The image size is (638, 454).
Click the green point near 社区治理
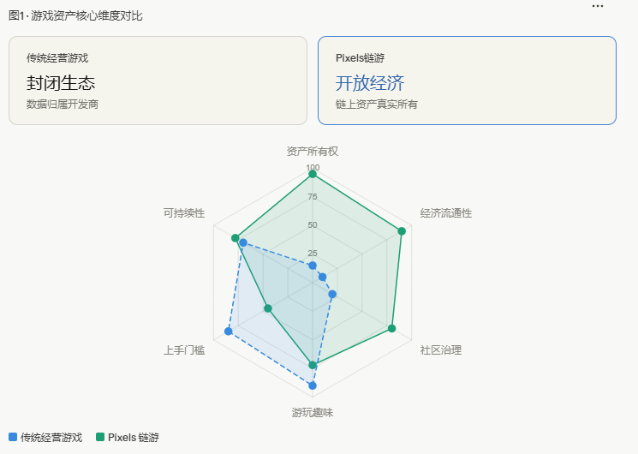(x=392, y=328)
